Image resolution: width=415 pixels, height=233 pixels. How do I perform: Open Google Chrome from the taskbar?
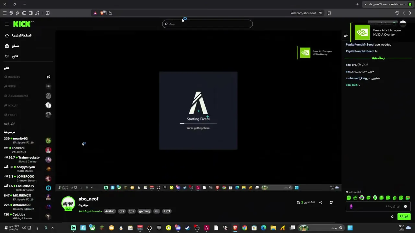pos(244,228)
